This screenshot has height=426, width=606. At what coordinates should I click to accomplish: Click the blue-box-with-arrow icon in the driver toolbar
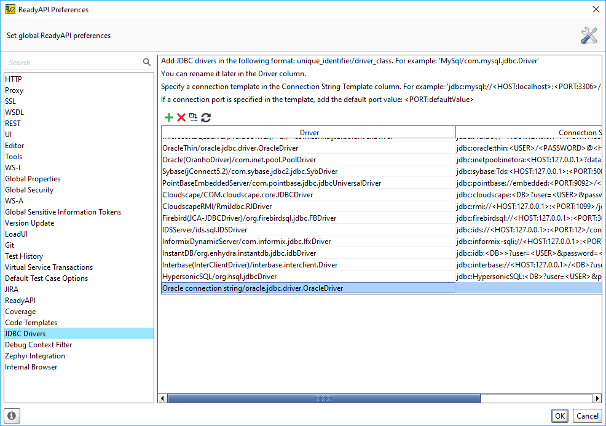[x=193, y=117]
